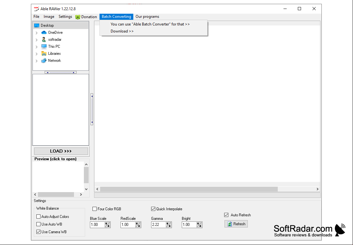Viewport: 353px width, 245px height.
Task: Open the File menu
Action: click(x=36, y=17)
